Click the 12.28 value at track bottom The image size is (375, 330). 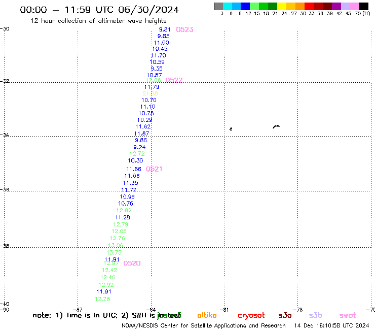click(x=102, y=299)
